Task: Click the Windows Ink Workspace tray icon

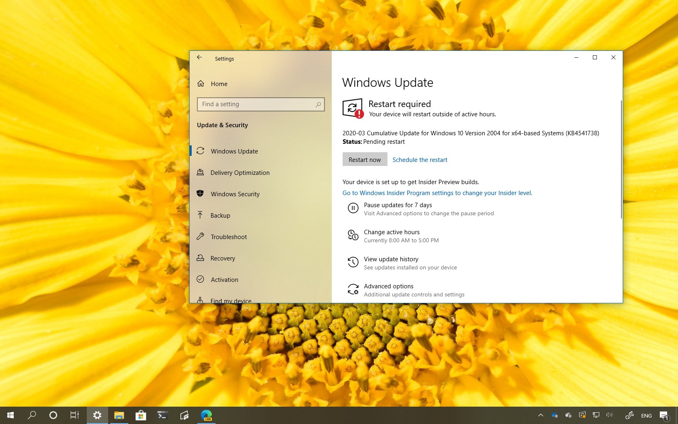Action: [630, 415]
